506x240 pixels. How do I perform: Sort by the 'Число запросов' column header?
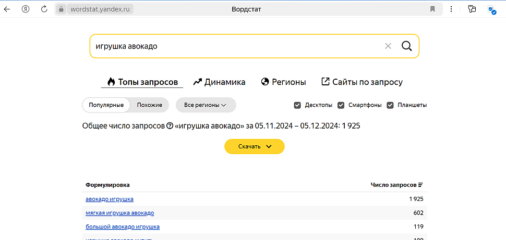(396, 185)
